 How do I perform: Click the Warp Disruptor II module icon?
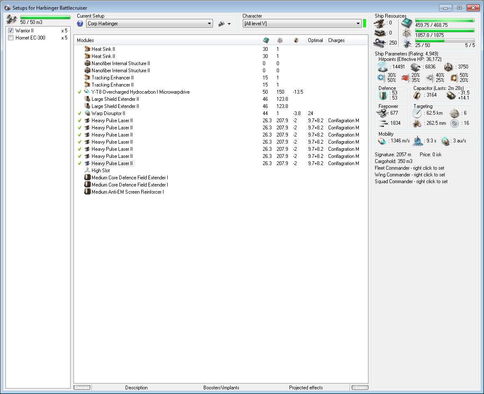[x=87, y=113]
